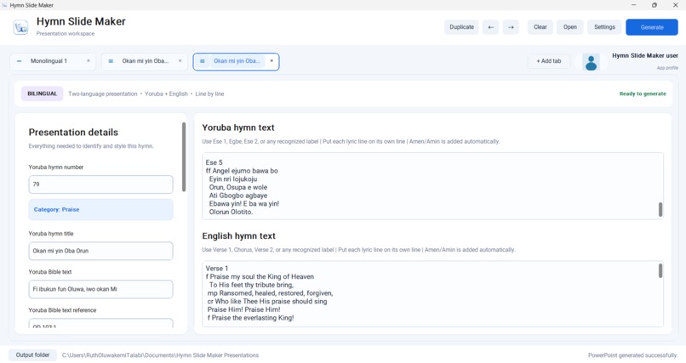
Task: Click the App profile label
Action: point(667,68)
